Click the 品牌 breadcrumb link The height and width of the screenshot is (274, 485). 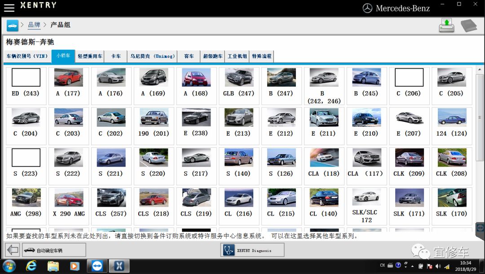[34, 25]
